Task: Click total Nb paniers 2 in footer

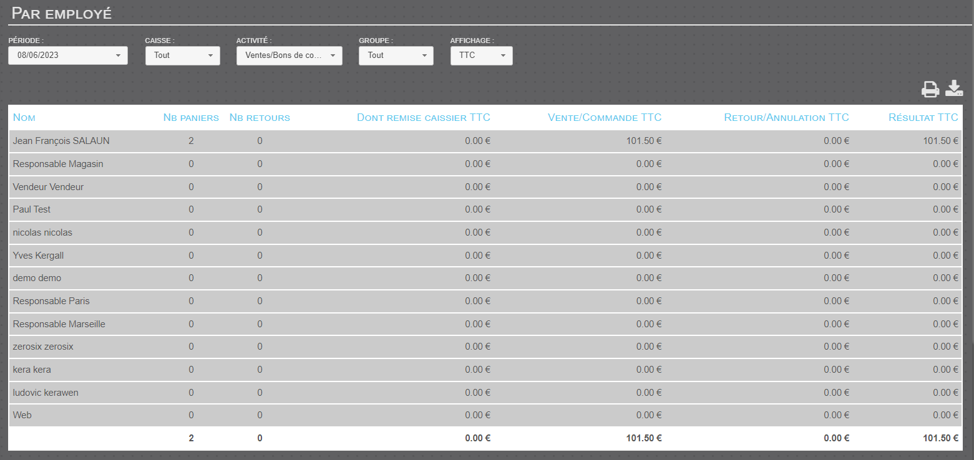Action: pos(191,438)
